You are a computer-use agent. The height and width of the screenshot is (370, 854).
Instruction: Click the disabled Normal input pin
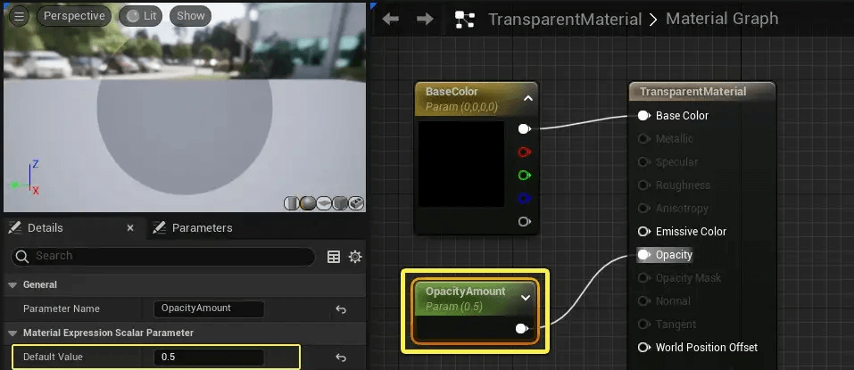643,300
